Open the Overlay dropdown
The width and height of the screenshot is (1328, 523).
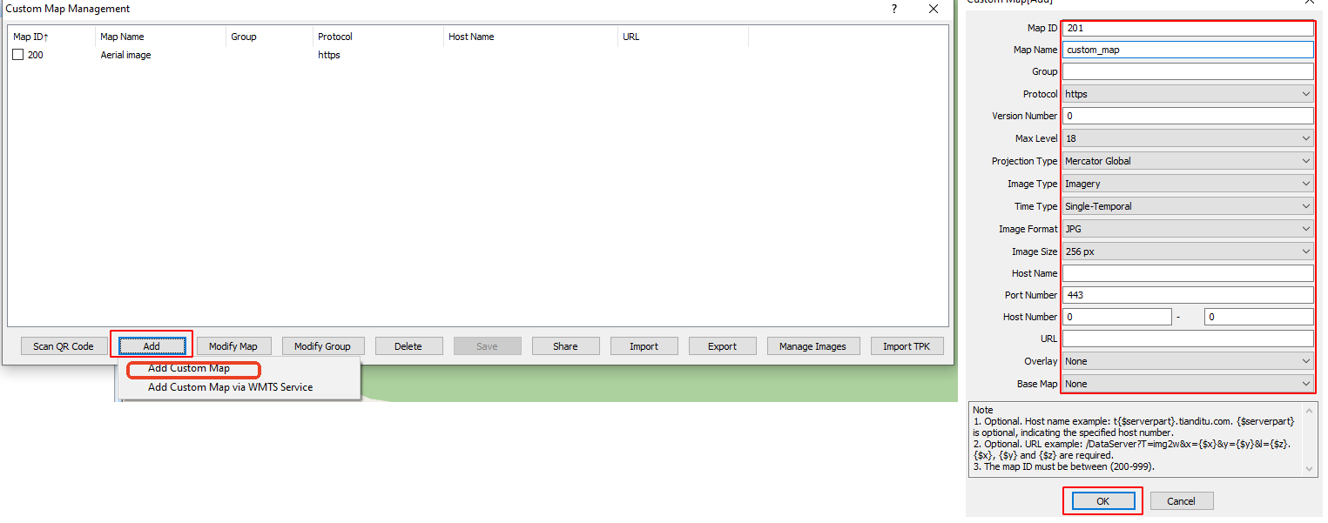tap(1188, 361)
